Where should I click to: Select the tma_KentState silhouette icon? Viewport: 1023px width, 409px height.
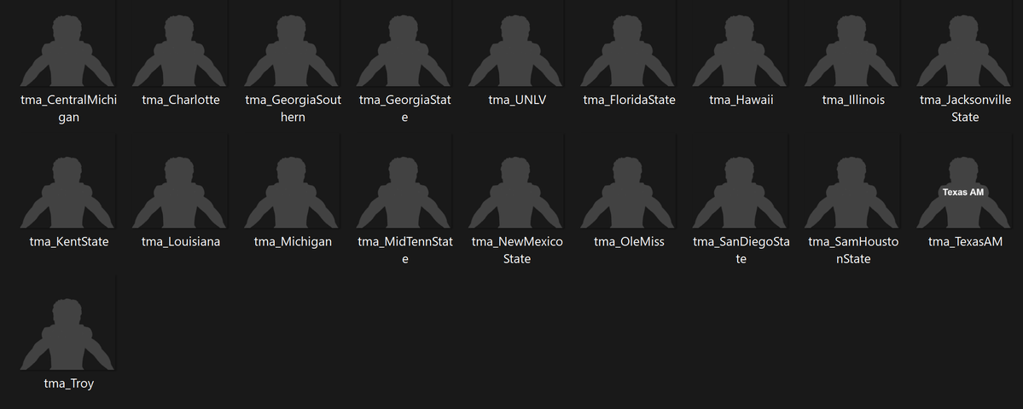[x=68, y=193]
